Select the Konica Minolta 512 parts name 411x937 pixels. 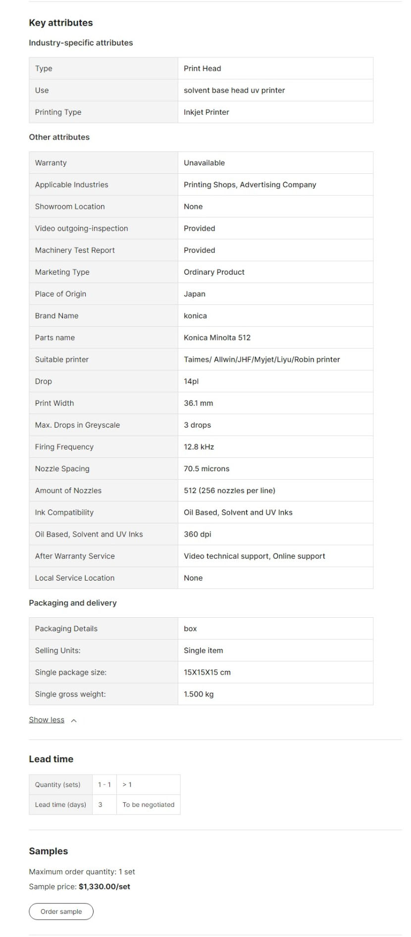pos(217,338)
